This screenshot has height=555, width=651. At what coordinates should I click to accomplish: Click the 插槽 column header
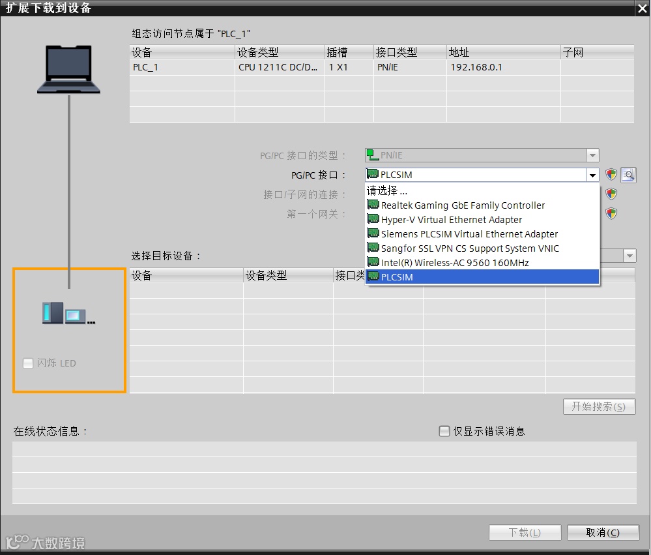349,52
